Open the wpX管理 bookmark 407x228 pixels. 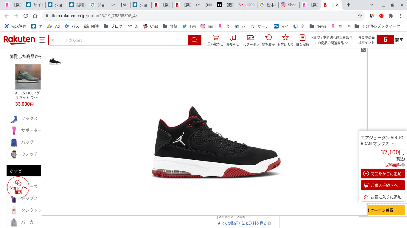coord(15,26)
